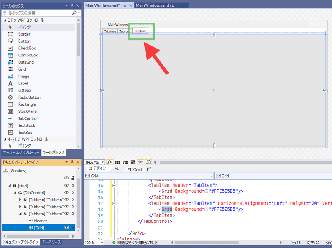Toggle eye icon of selected Grid row
332x248 pixels.
[x=66, y=228]
